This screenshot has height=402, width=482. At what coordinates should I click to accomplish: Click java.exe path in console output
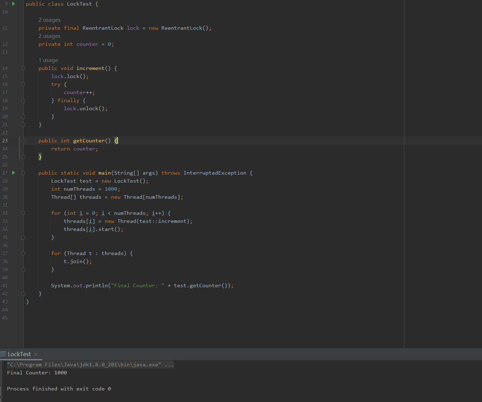(84, 365)
